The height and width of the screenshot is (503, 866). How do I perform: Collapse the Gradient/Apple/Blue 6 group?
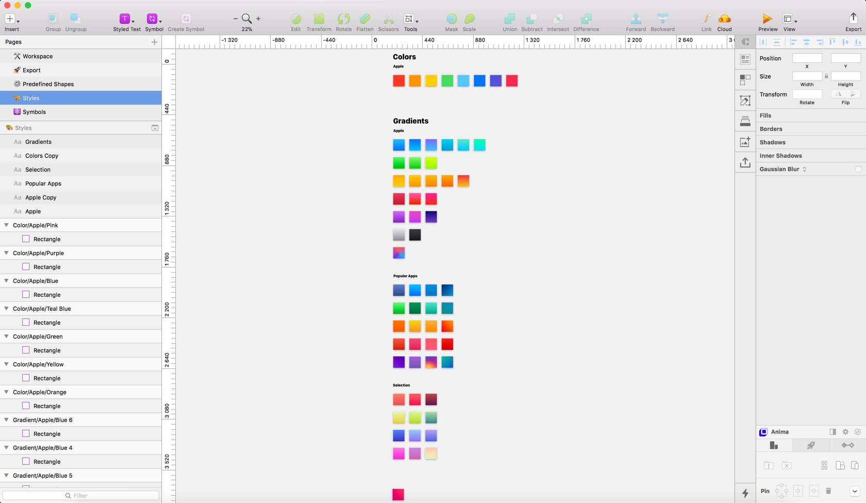point(7,420)
